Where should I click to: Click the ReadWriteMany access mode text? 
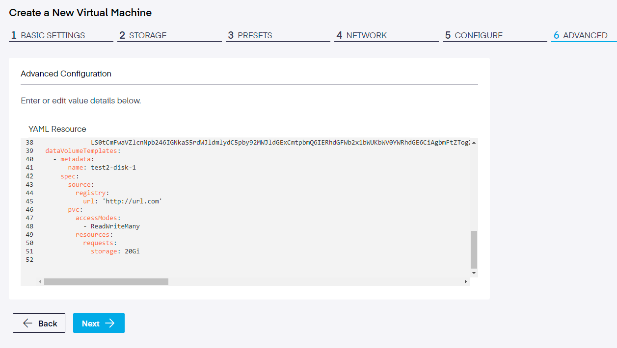coord(115,226)
